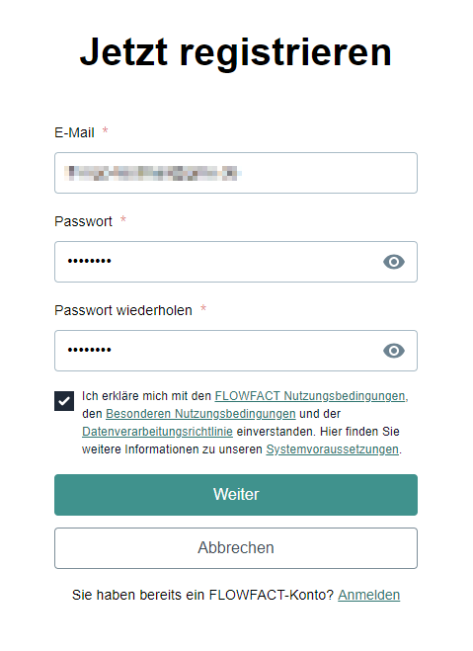Click the Jetzt registrieren heading
Screen dimensions: 473x651
tap(236, 52)
